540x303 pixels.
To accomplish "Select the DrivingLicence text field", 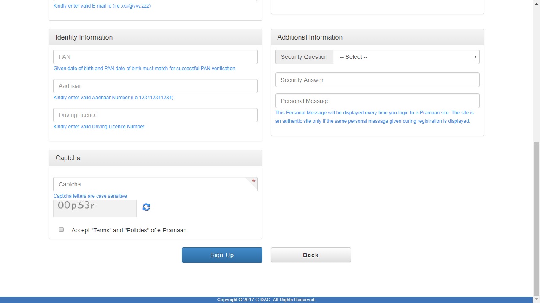I will [155, 115].
